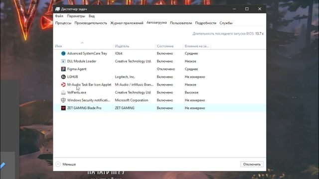Screen dimensions: 319x179
Task: Switch to the Производительность tab
Action: [91, 23]
